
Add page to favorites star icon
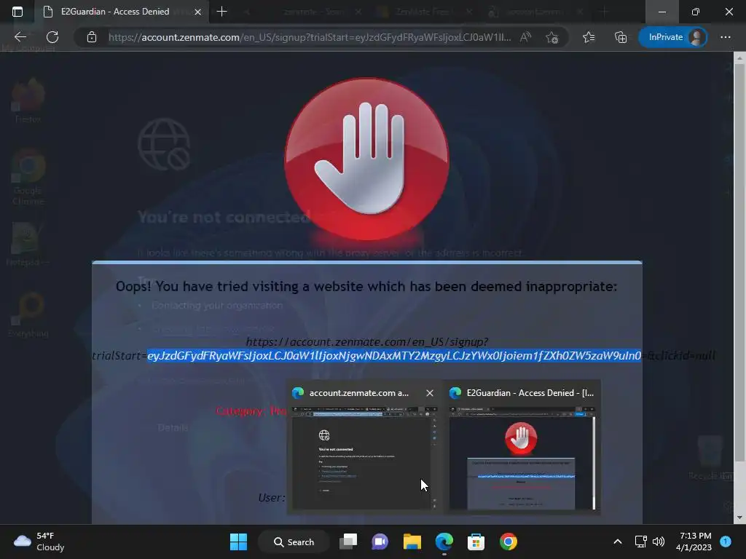click(552, 37)
